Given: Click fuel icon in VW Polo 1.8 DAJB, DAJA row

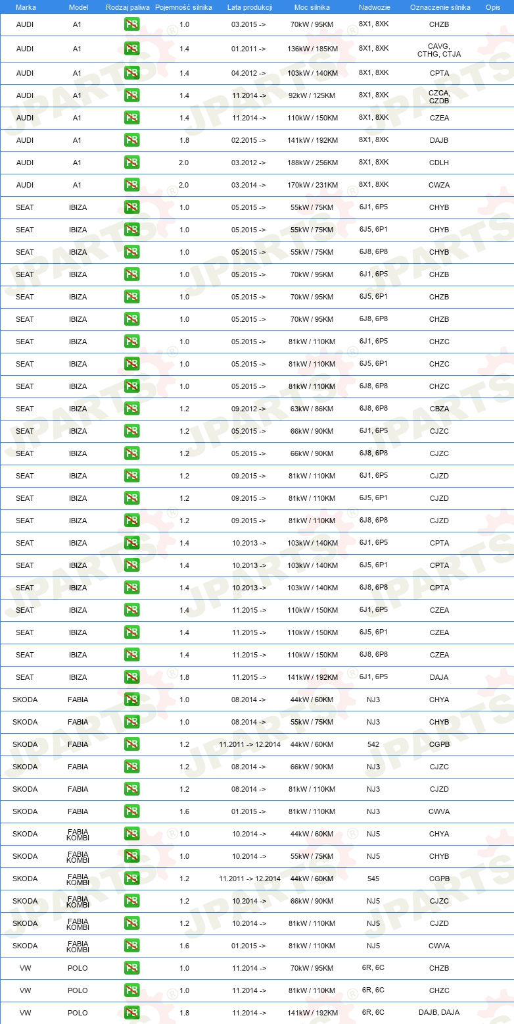Looking at the screenshot, I should click(x=131, y=1013).
